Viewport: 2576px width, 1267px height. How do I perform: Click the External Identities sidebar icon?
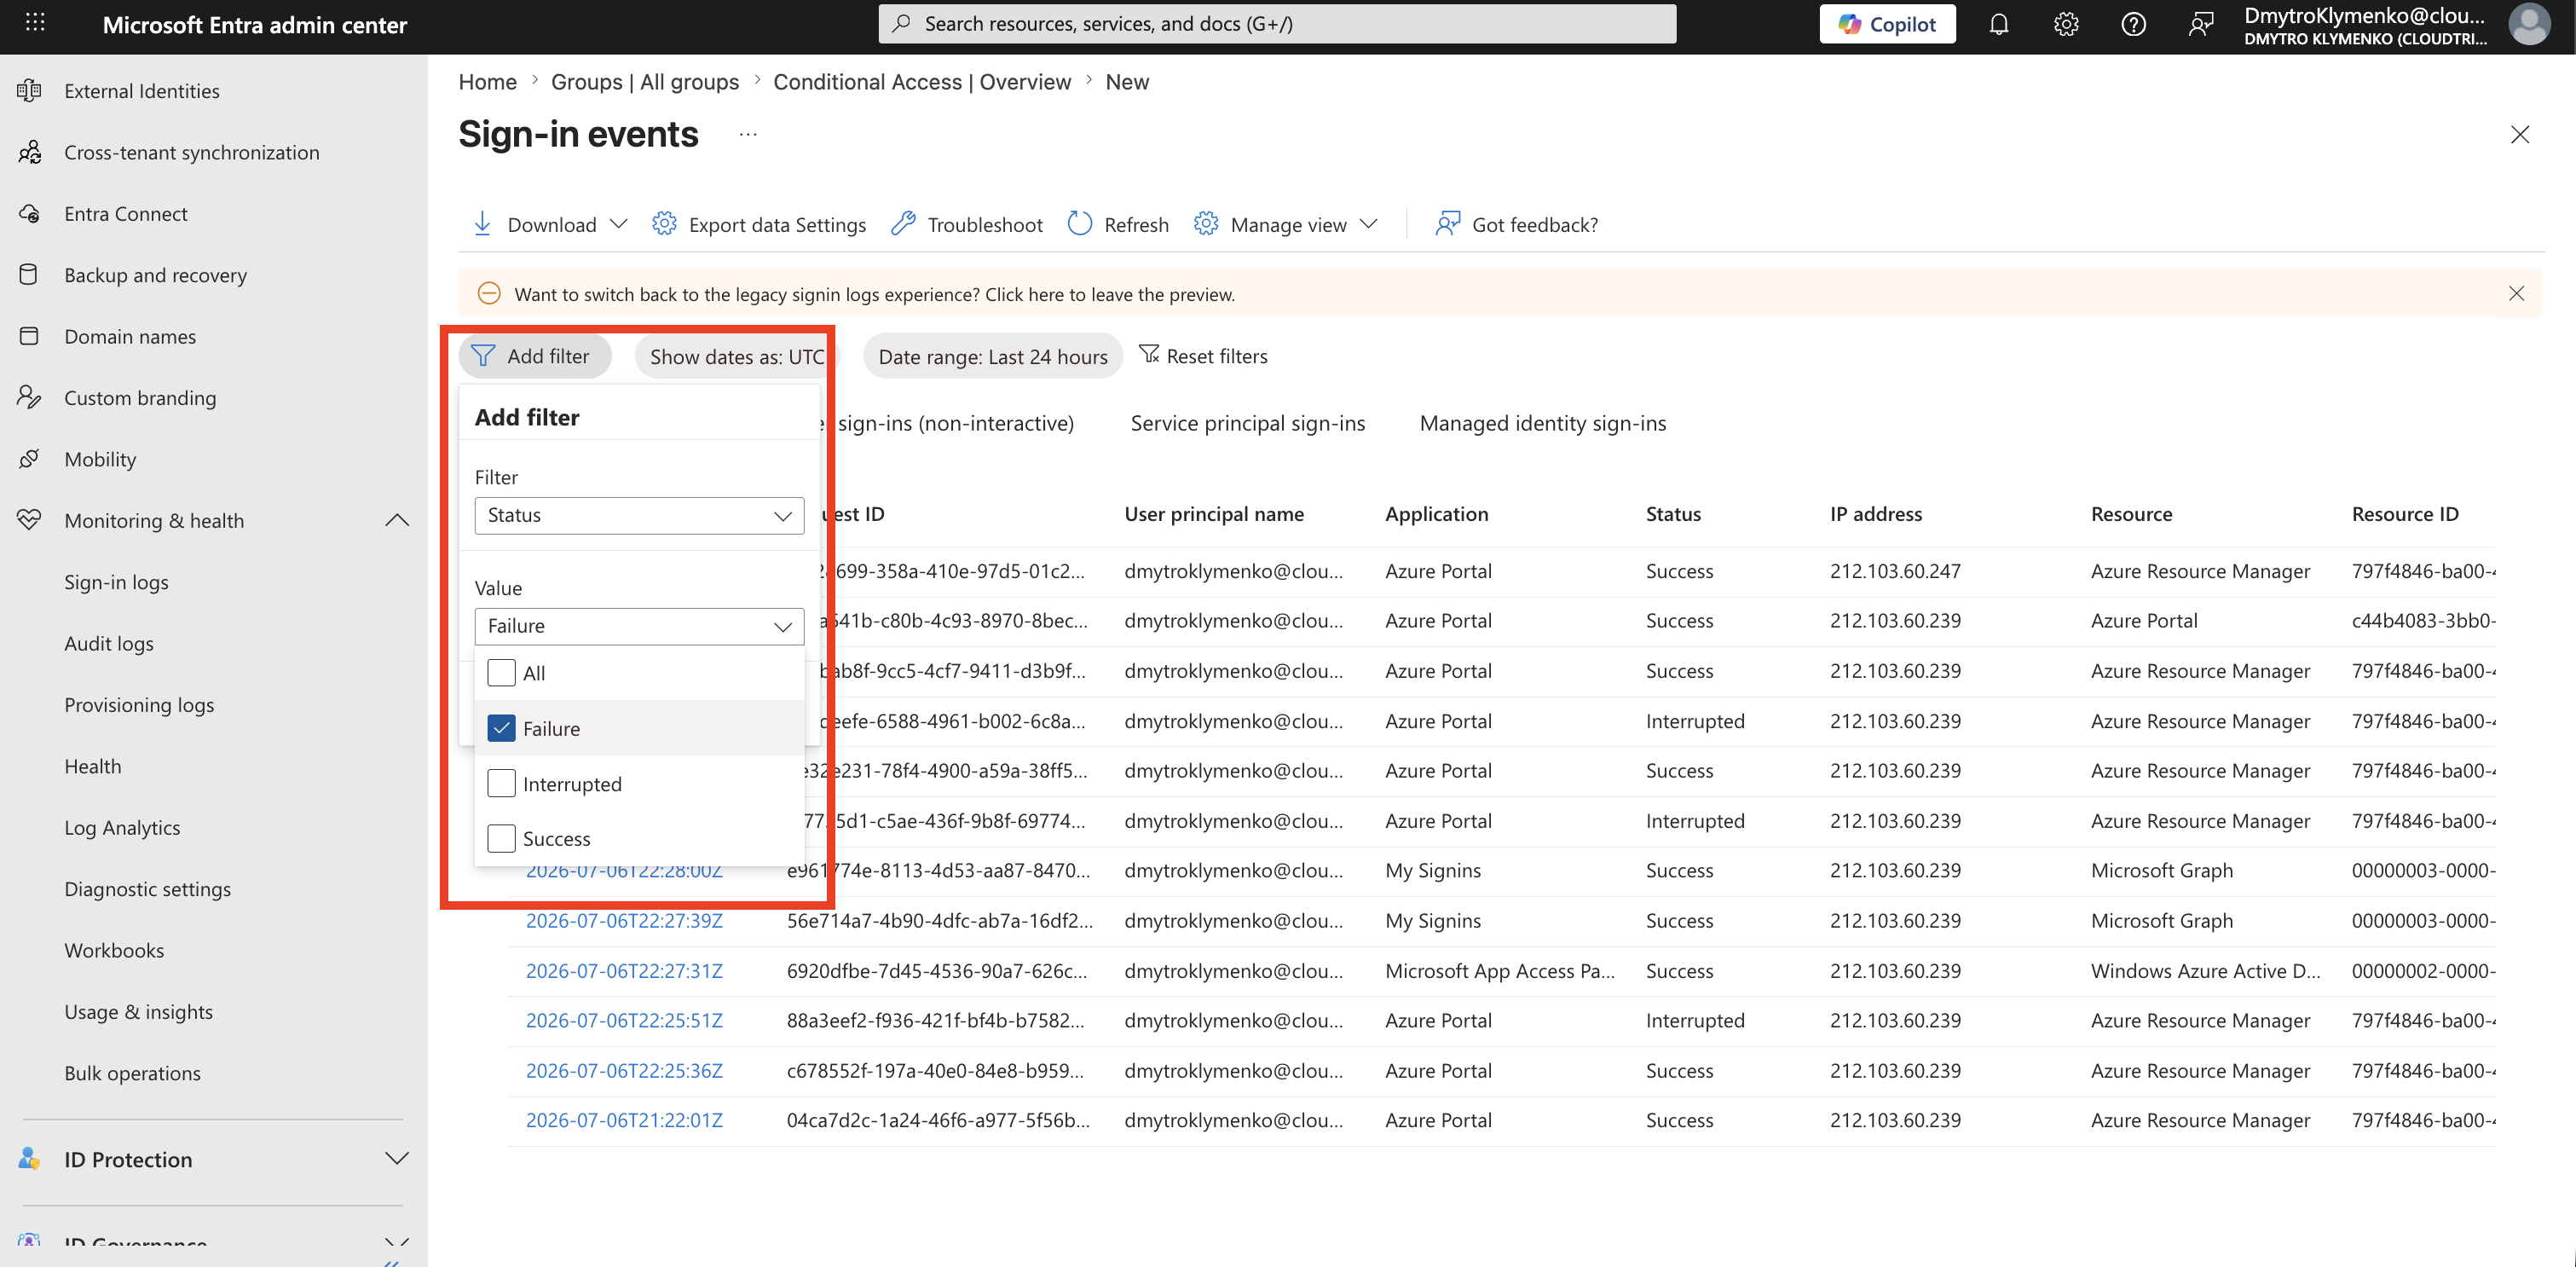tap(29, 91)
